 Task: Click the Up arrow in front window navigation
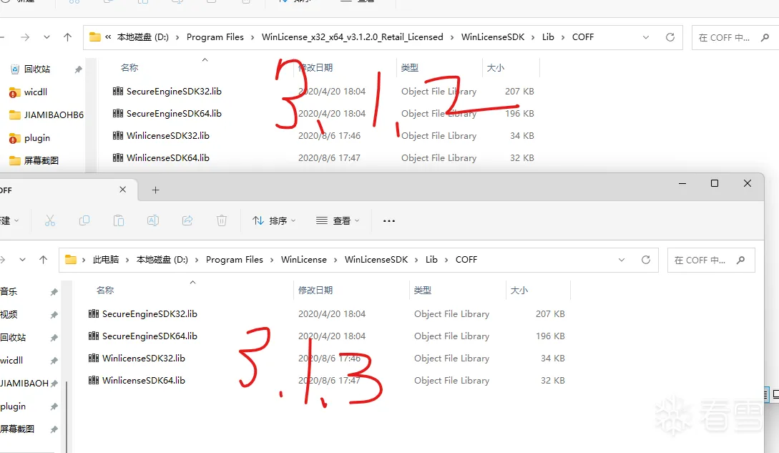43,260
